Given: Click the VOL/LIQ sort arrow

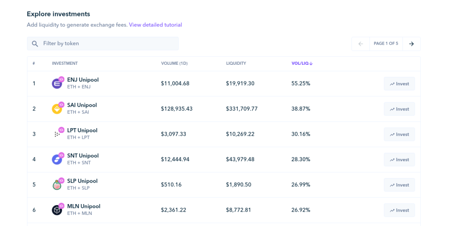Looking at the screenshot, I should tap(311, 63).
